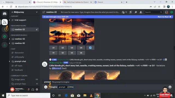
Task: Click create invite icon on newbies-22 channel
Action: point(37,29)
